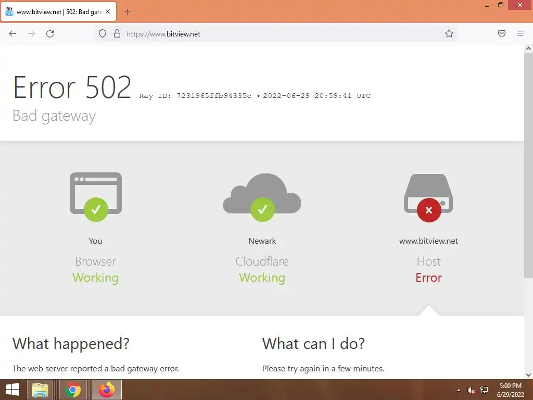Click the Error 502 heading
Screen dimensions: 533x400
coord(72,87)
